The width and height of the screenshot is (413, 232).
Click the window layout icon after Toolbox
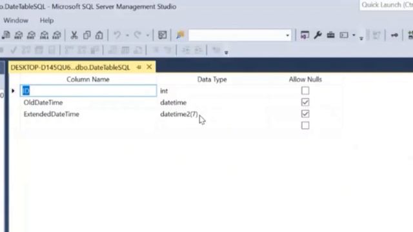(344, 35)
